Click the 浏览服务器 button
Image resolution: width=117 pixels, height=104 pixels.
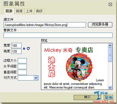(x=100, y=25)
